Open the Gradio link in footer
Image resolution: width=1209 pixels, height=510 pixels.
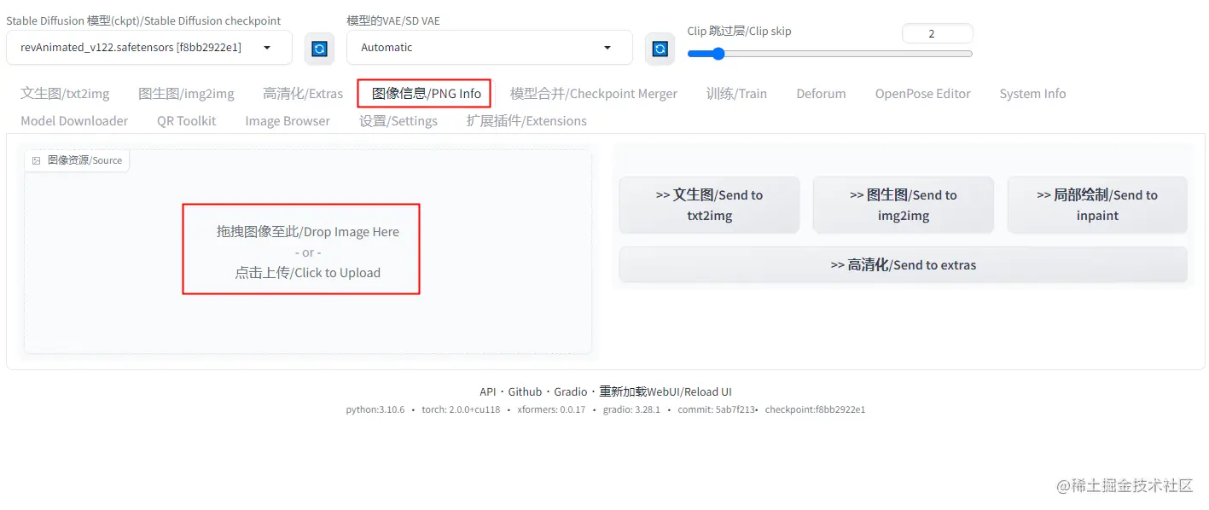pyautogui.click(x=571, y=392)
